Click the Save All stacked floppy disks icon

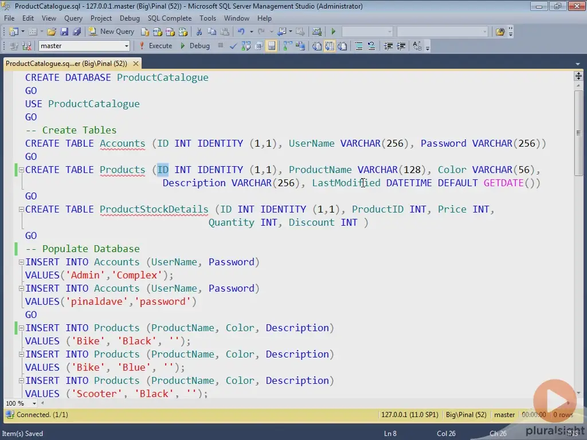77,32
